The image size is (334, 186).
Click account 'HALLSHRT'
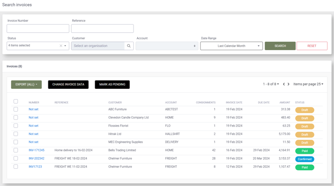click(x=172, y=134)
